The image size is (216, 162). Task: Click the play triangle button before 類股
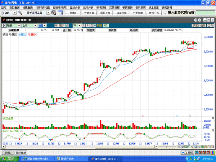(x=4, y=25)
